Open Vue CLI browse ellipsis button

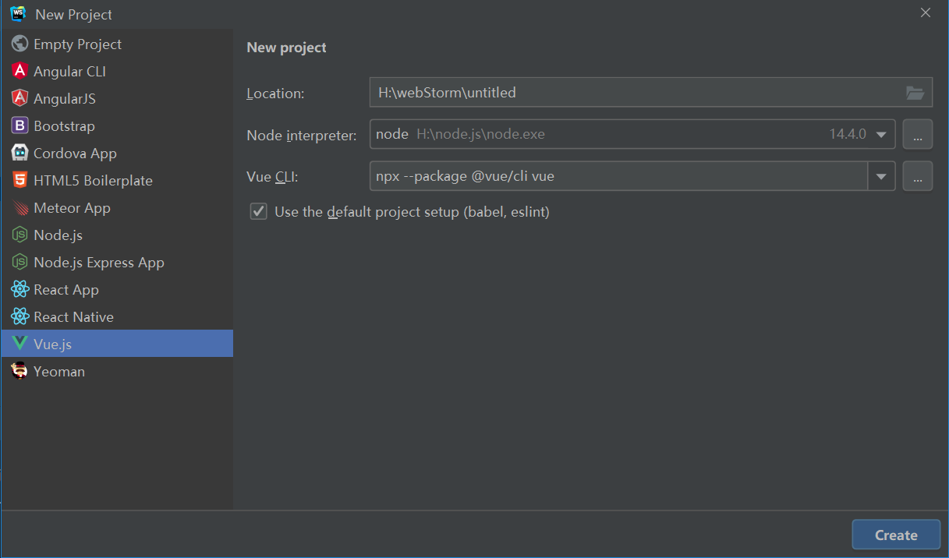point(918,176)
